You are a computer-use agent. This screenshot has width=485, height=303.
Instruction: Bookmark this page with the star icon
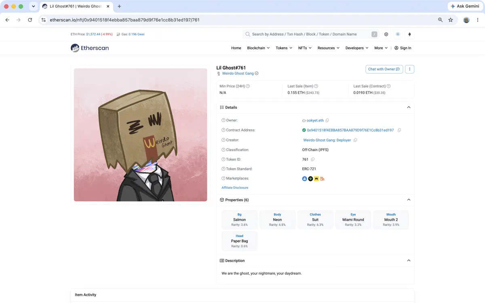pos(451,20)
